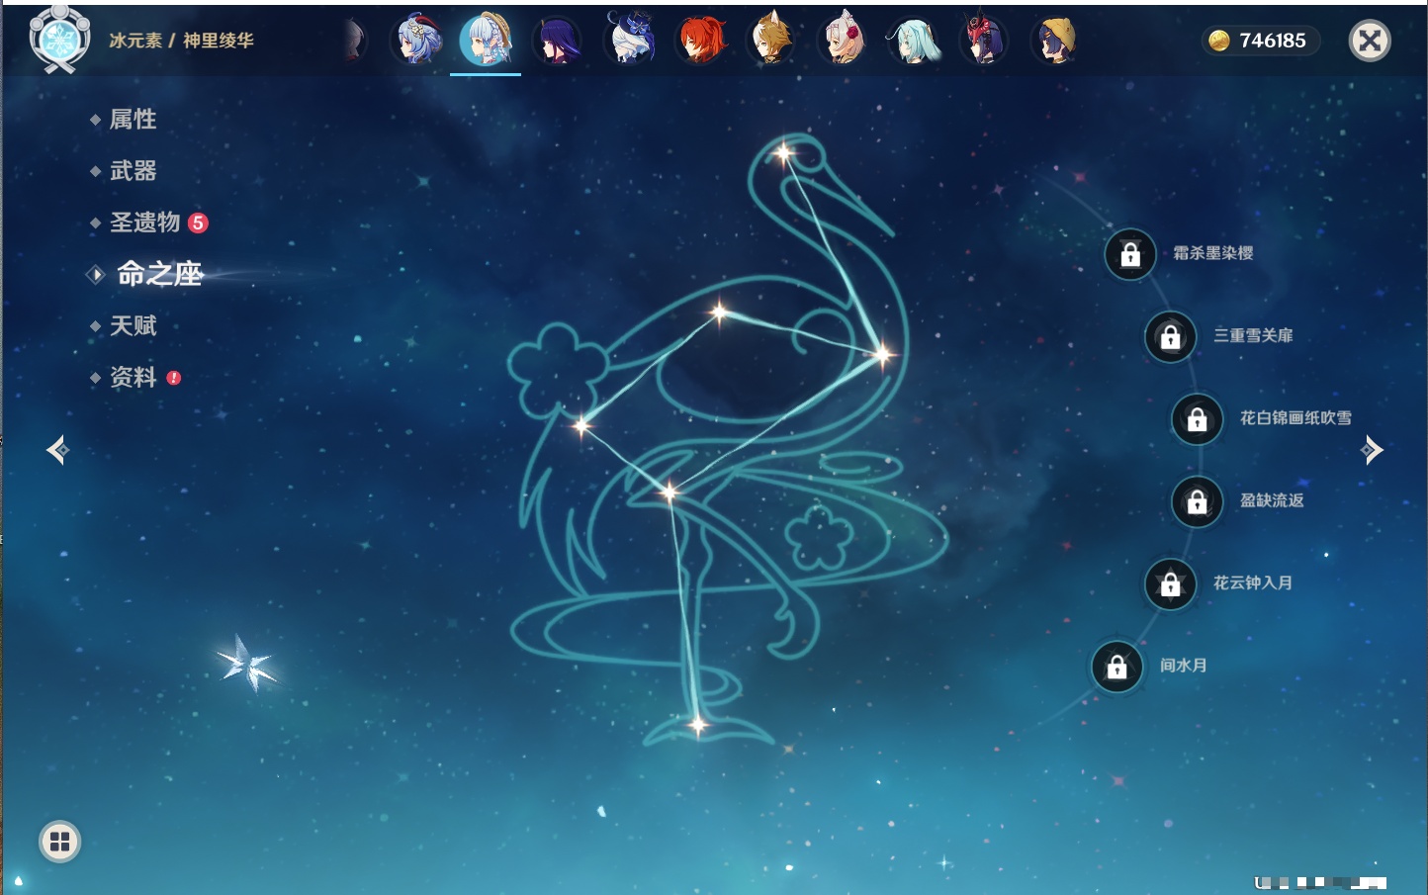Click the Cryo element emblem icon
1428x895 pixels.
[59, 40]
